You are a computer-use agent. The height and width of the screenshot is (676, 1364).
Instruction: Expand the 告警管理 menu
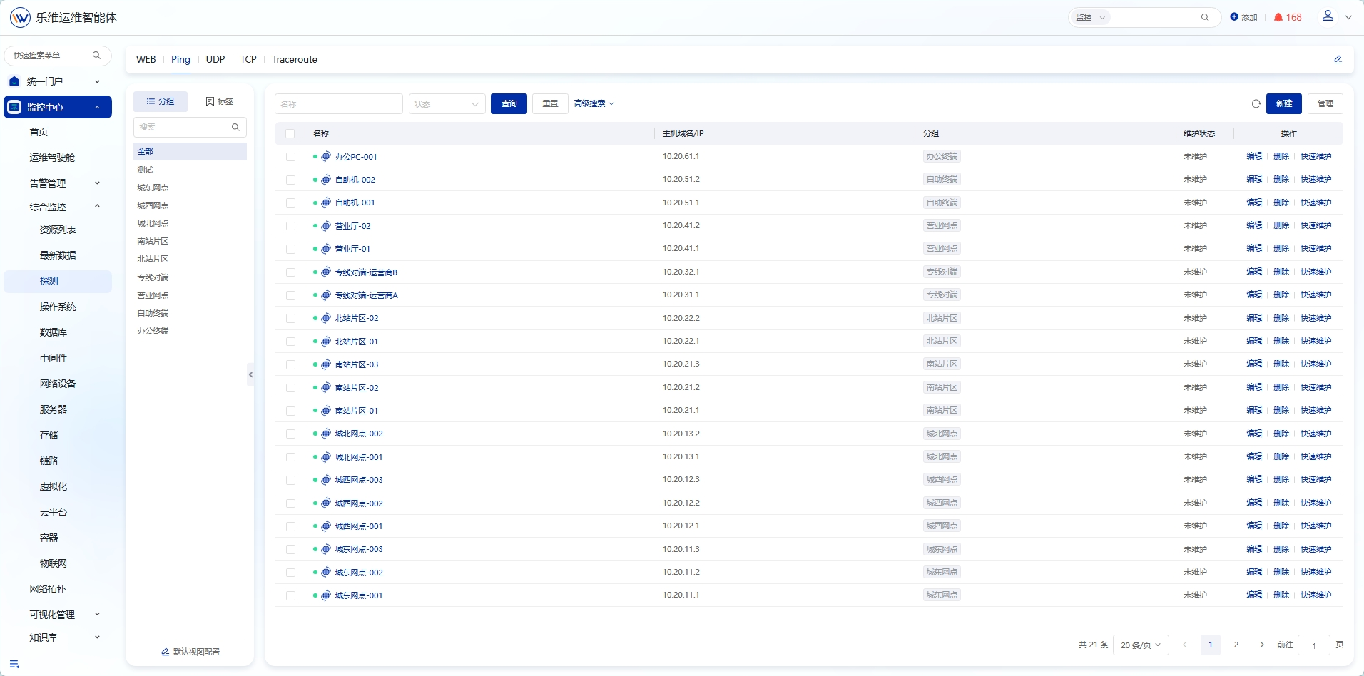coord(58,183)
